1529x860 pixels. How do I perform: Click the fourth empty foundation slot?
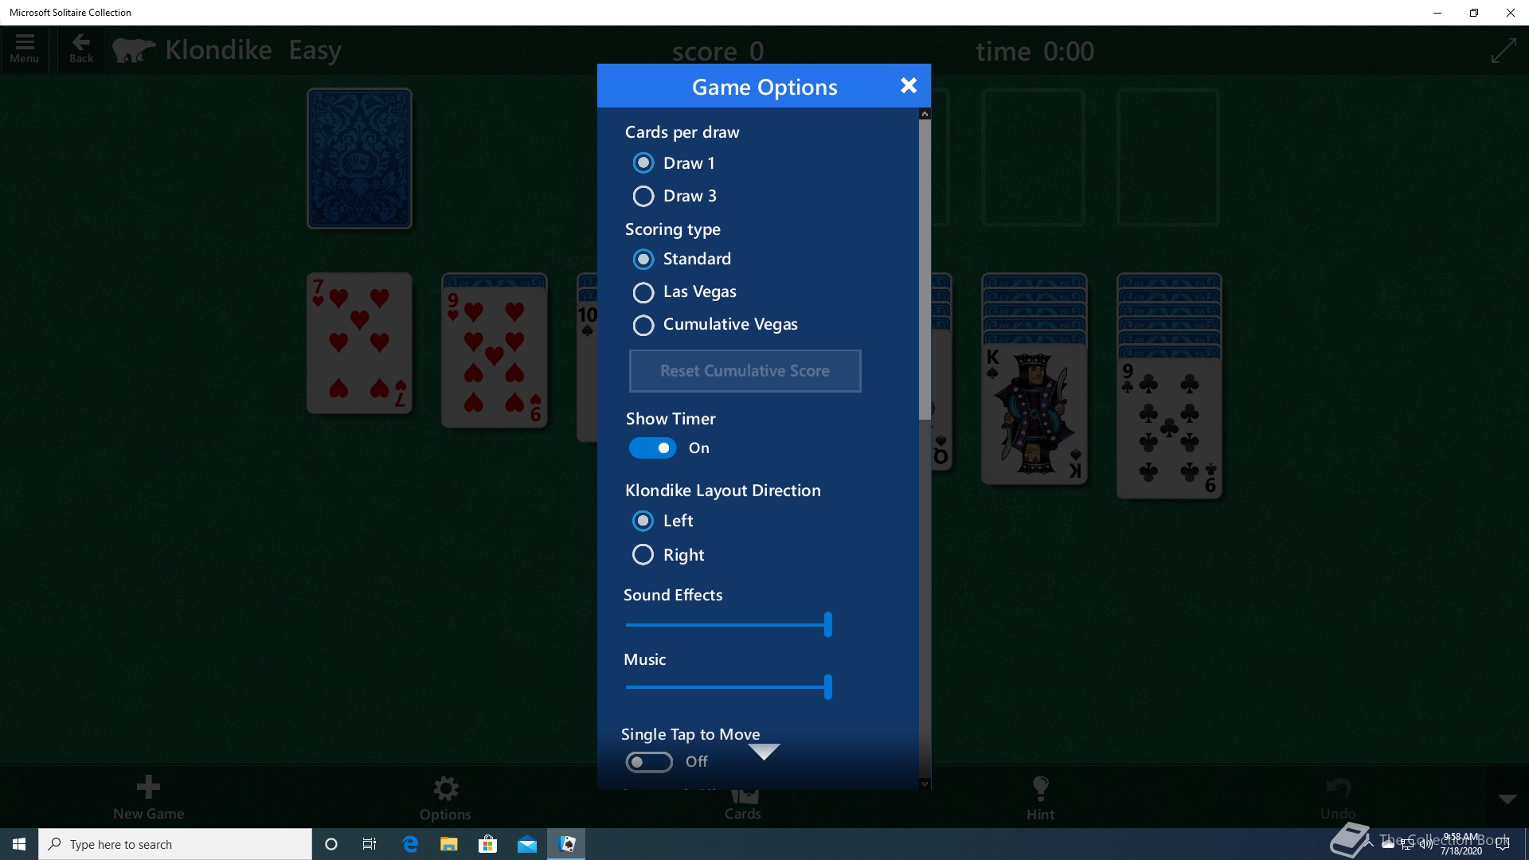point(1168,157)
